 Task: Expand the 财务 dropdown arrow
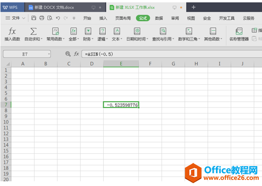[x=92, y=39]
